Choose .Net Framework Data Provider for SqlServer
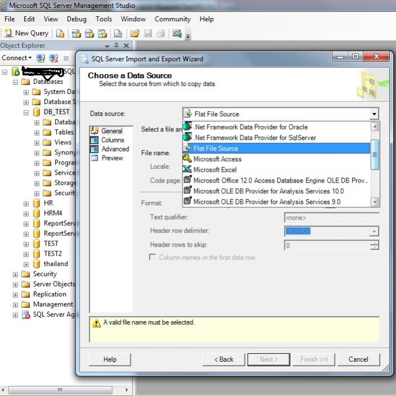Image resolution: width=396 pixels, height=396 pixels. coord(276,138)
